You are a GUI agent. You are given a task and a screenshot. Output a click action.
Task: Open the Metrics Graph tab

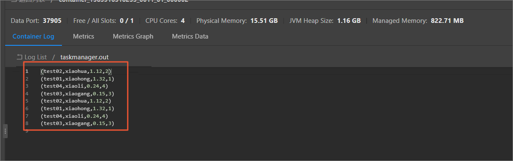[x=133, y=36]
